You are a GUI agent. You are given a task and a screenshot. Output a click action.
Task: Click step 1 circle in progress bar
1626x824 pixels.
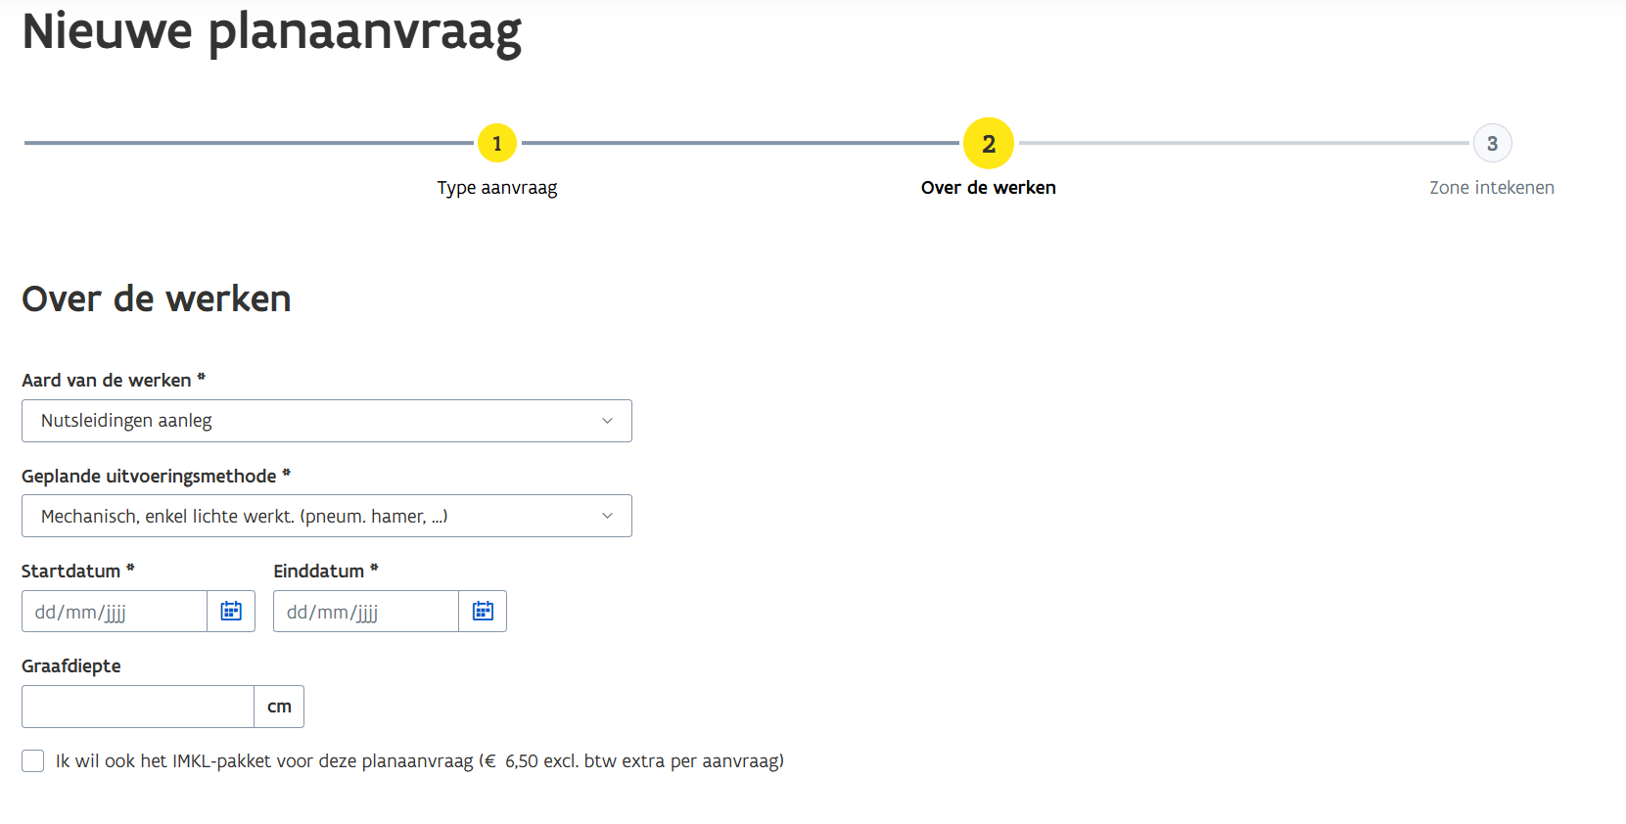(x=497, y=144)
